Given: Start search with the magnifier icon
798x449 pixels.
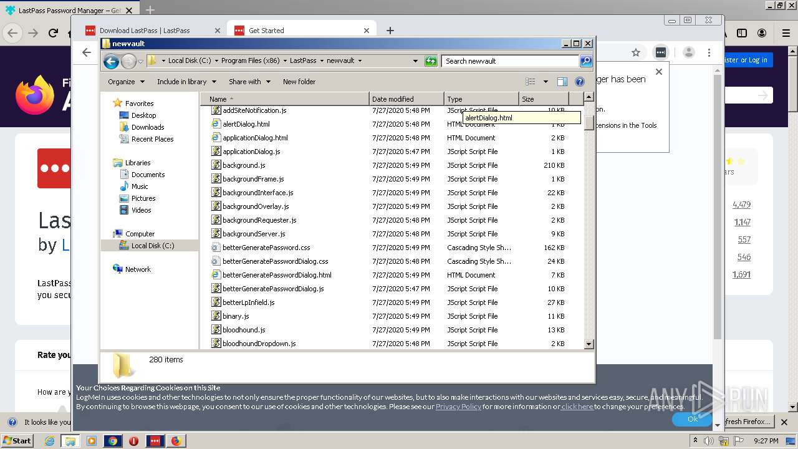Looking at the screenshot, I should click(586, 61).
